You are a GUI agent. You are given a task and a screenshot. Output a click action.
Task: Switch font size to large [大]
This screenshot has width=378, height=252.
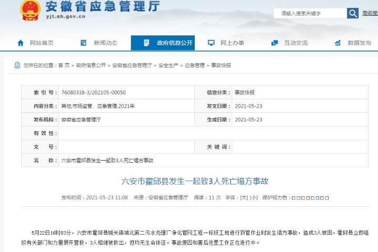pos(244,197)
